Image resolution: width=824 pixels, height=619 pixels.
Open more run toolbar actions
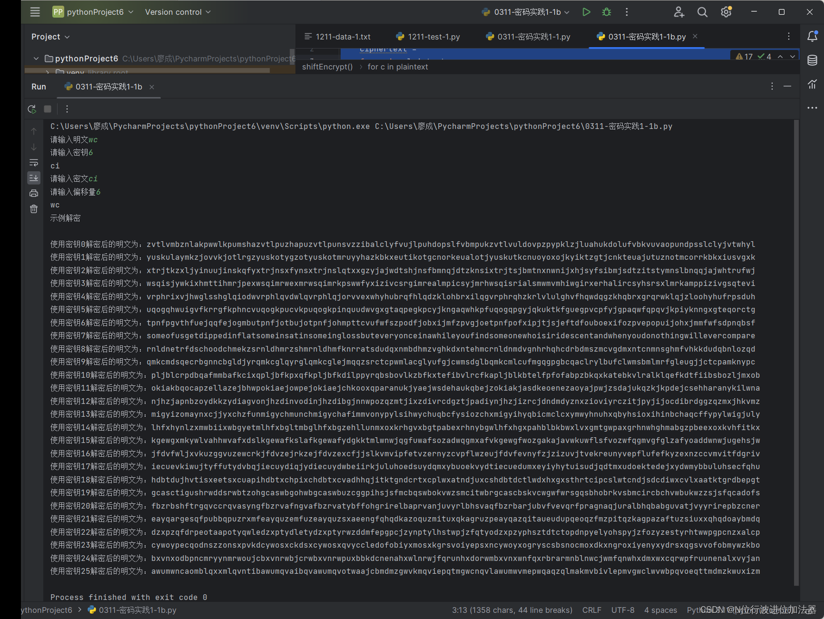tap(67, 109)
